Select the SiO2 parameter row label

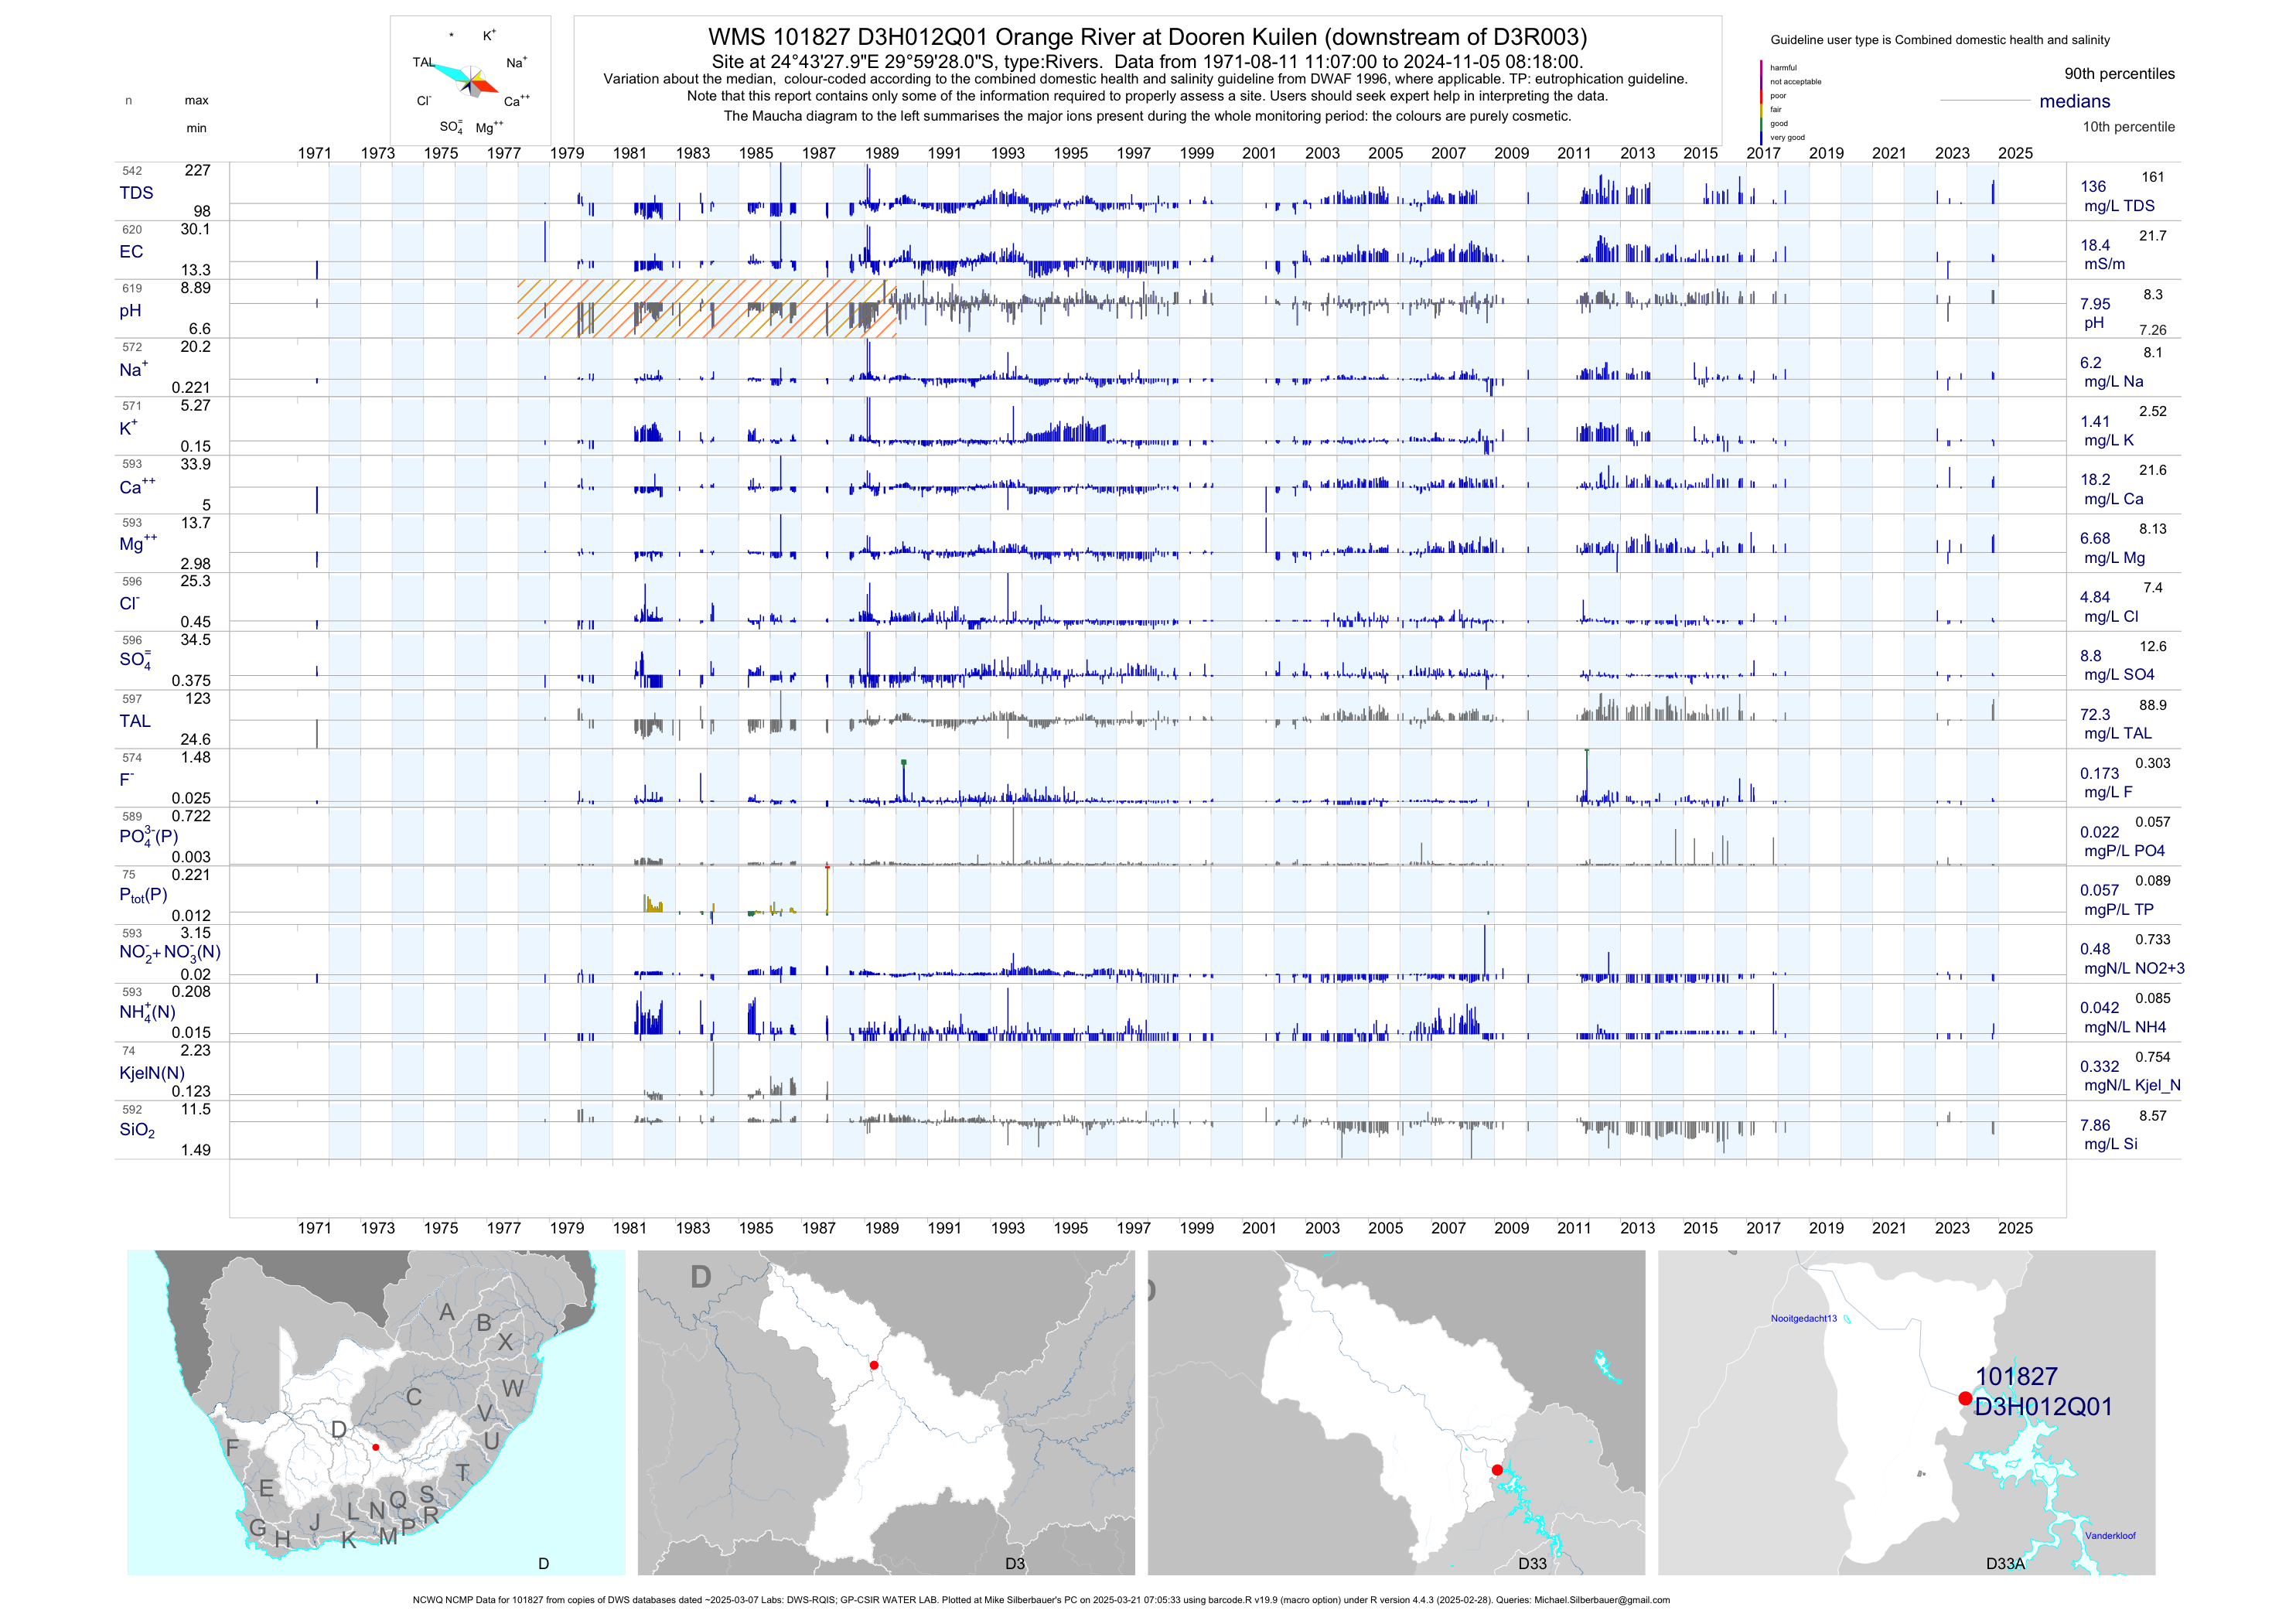(137, 1130)
